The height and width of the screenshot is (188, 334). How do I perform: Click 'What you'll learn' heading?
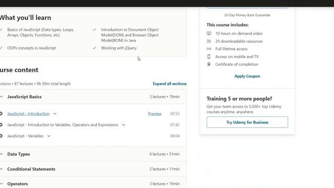click(26, 17)
